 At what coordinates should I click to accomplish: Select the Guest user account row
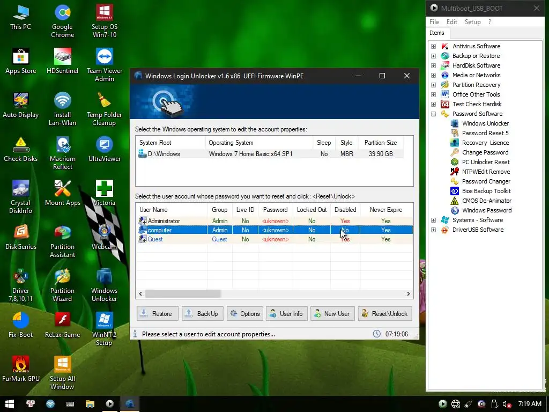tap(274, 239)
